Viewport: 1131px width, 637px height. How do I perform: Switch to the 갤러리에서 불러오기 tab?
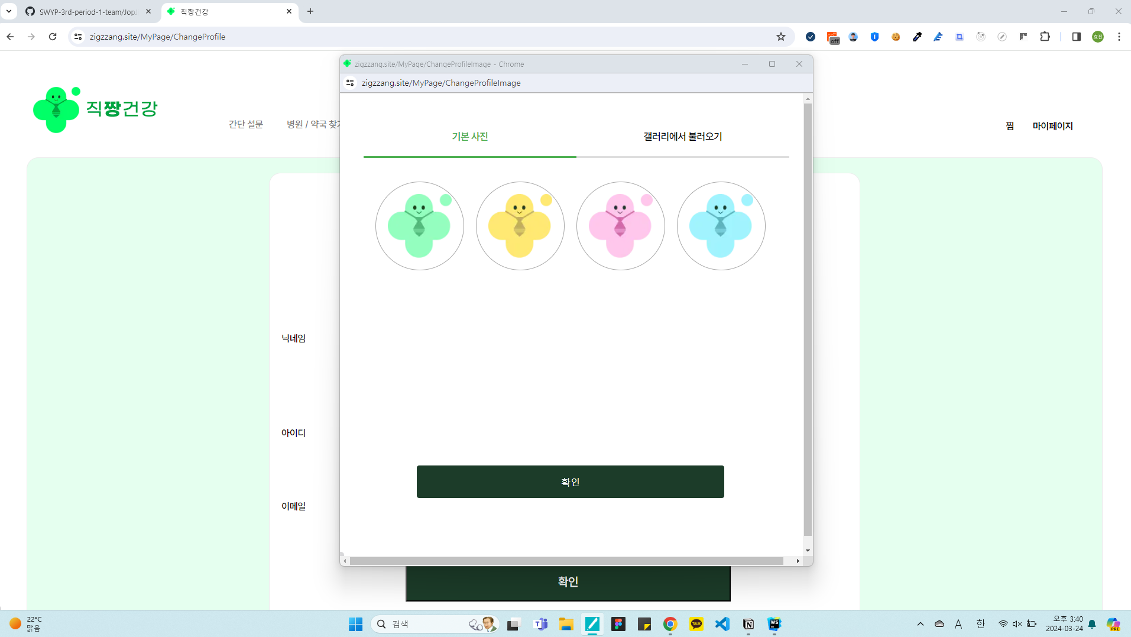(x=682, y=137)
